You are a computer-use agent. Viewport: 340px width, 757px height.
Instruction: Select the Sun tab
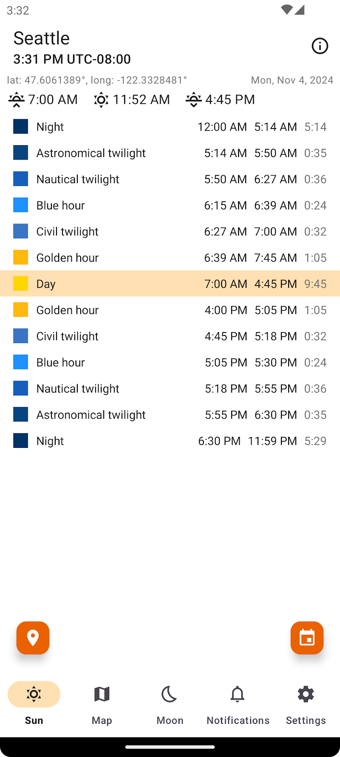(34, 703)
